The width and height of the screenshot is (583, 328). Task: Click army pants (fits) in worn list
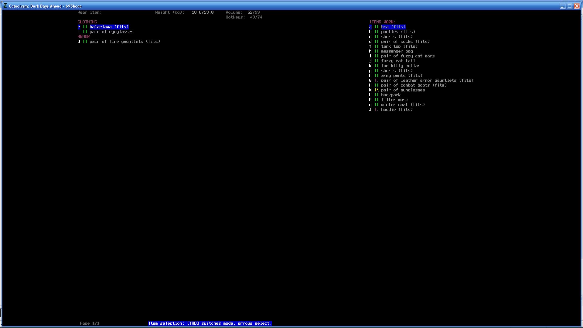tap(401, 75)
